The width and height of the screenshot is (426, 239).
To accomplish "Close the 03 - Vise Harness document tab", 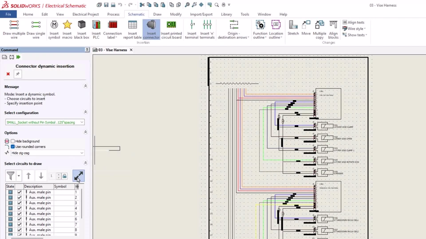I will point(131,50).
